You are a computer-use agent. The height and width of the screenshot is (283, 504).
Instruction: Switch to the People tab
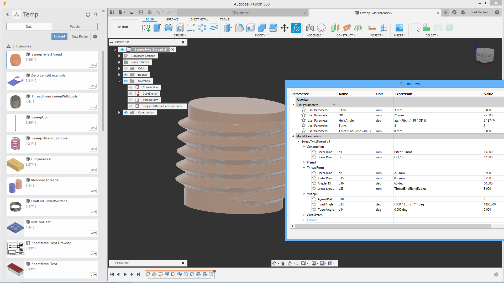coord(75,27)
